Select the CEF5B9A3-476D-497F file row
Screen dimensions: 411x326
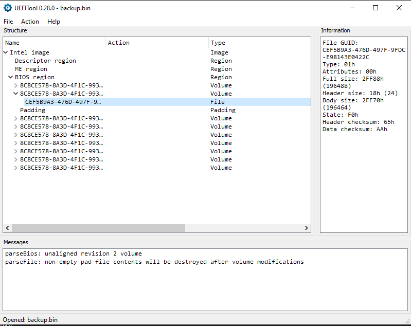click(x=167, y=102)
